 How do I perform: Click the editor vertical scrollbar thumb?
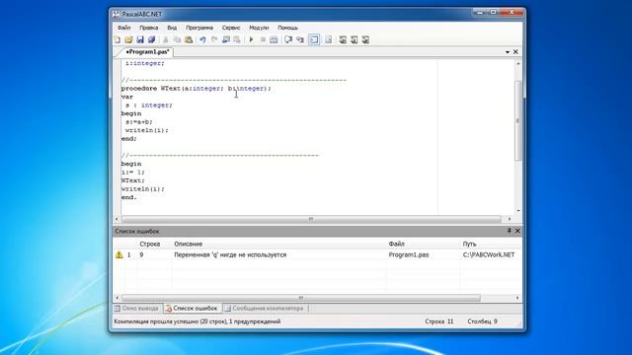click(518, 120)
